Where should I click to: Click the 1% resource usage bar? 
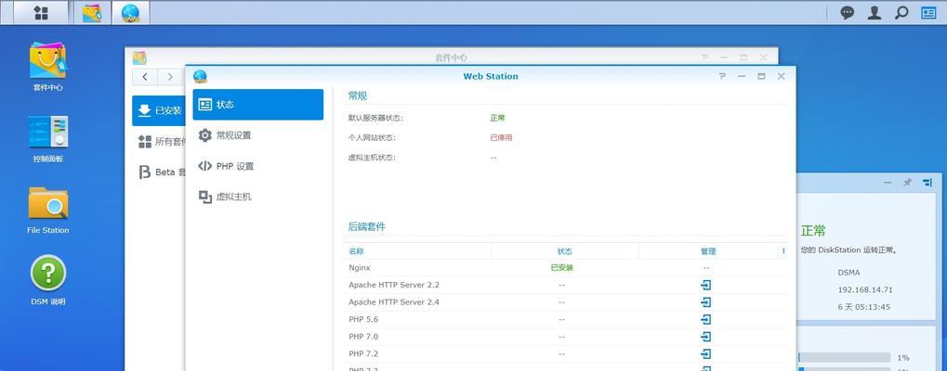click(x=845, y=357)
